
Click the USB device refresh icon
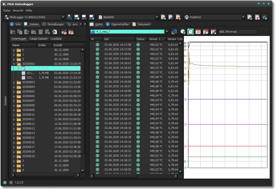[69, 17]
